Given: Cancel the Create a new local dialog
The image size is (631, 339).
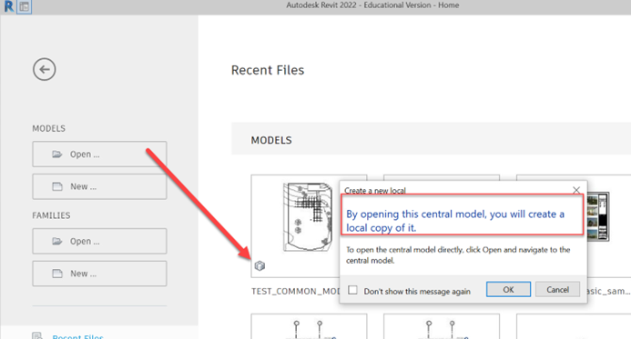Looking at the screenshot, I should coord(557,290).
